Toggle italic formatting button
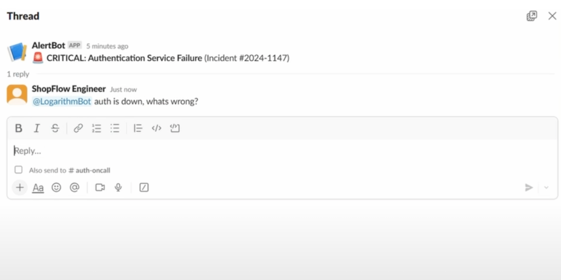Image resolution: width=561 pixels, height=280 pixels. click(37, 128)
